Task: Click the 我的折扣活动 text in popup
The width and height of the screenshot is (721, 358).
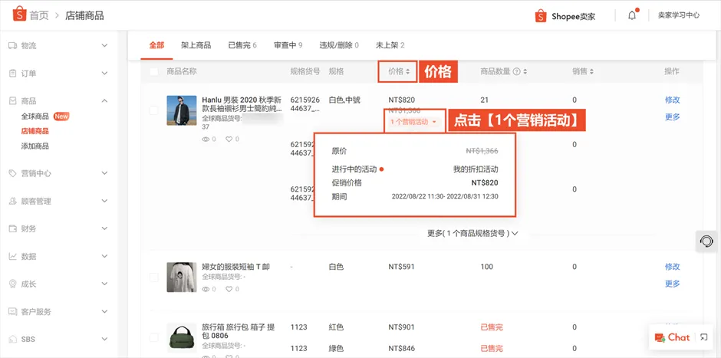Action: [476, 169]
